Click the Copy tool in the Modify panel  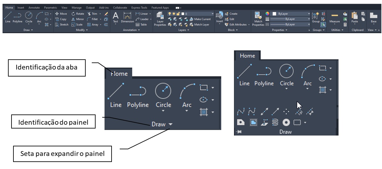[x=61, y=19]
